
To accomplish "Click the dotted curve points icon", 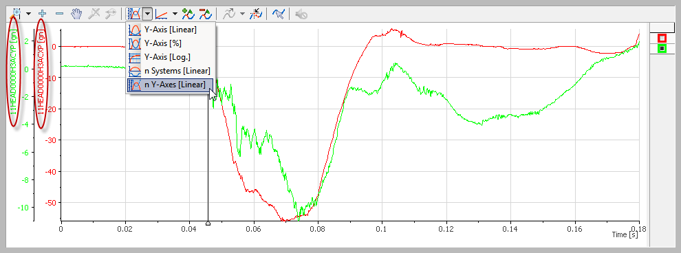I will point(257,14).
